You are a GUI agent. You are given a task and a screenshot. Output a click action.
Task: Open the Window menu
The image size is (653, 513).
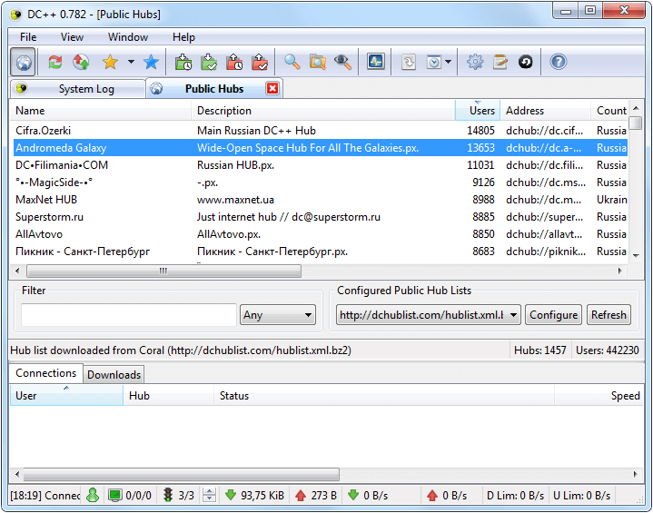[128, 37]
